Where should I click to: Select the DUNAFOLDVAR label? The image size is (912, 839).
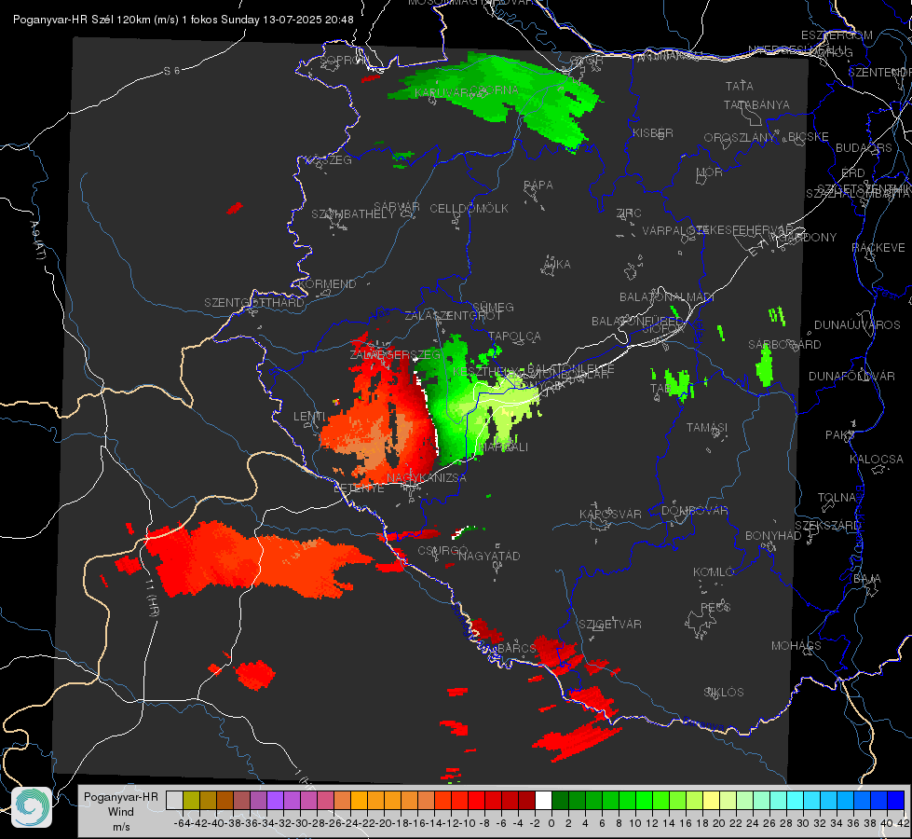[851, 376]
